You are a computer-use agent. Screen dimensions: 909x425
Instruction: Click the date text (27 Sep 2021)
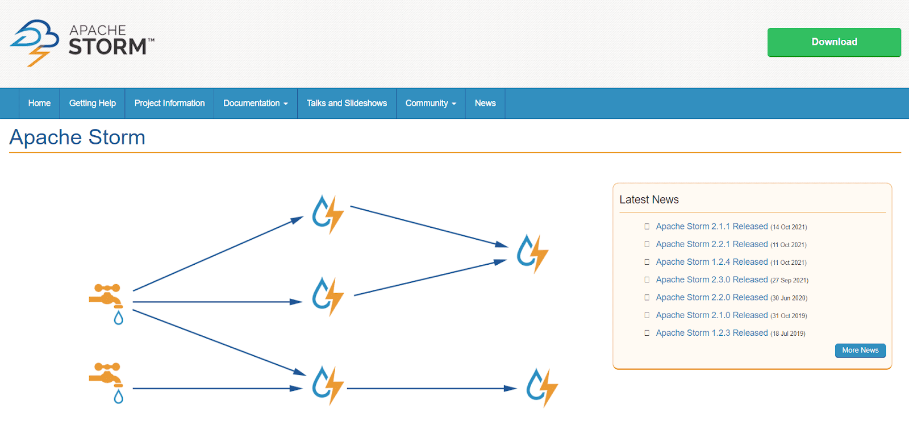coord(789,280)
